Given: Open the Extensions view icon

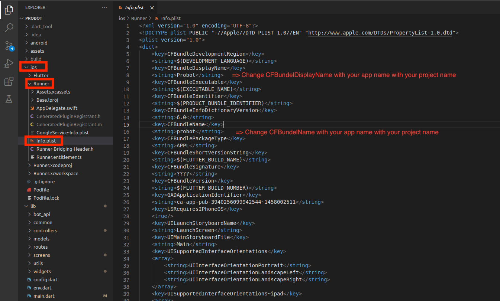Looking at the screenshot, I should point(9,81).
